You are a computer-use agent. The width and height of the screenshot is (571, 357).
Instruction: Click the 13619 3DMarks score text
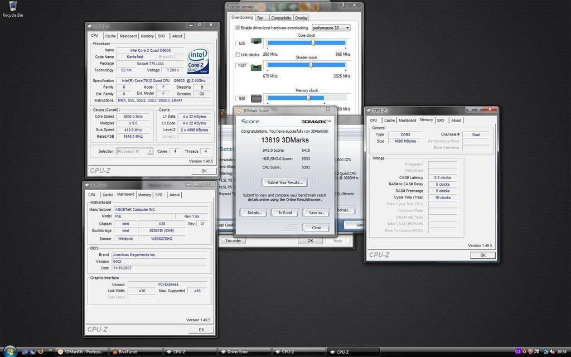pos(285,140)
